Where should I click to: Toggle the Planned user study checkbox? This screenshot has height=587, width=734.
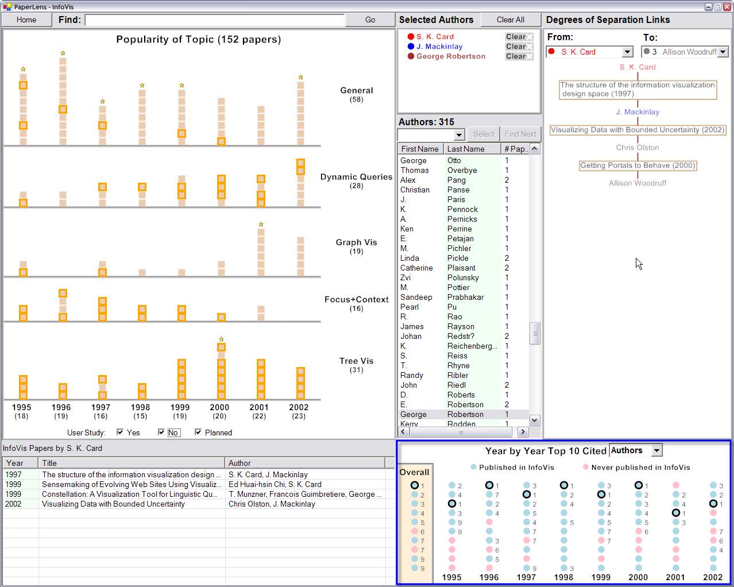coord(198,432)
